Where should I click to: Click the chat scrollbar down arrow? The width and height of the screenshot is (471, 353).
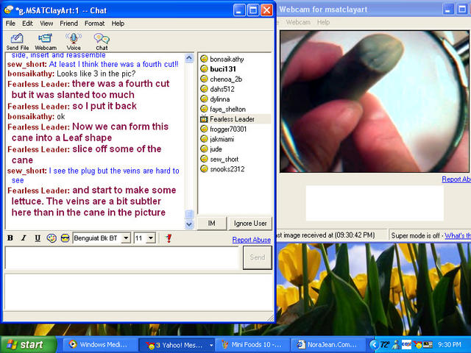189,224
